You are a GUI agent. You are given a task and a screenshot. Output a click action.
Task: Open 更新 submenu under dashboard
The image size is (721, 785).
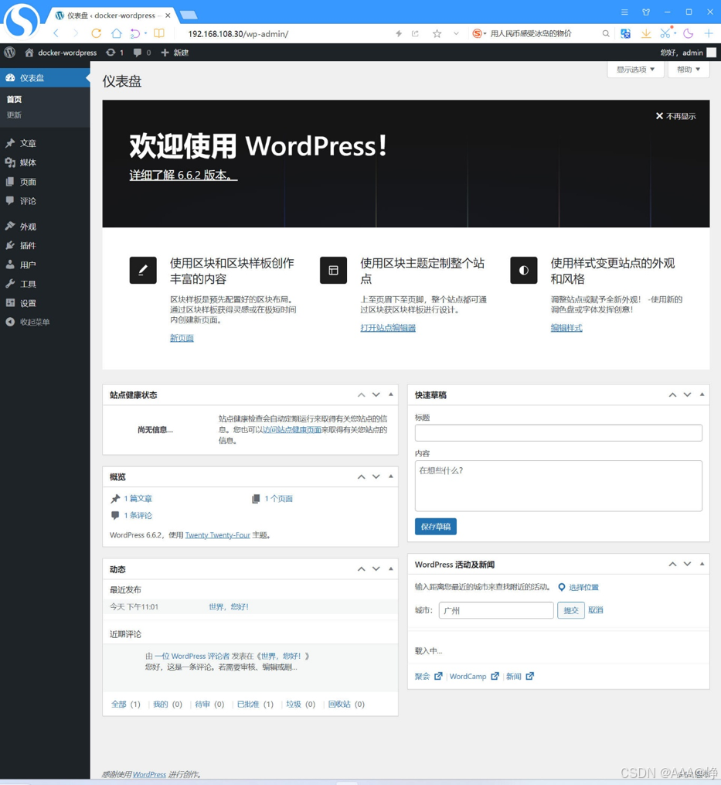click(x=14, y=114)
